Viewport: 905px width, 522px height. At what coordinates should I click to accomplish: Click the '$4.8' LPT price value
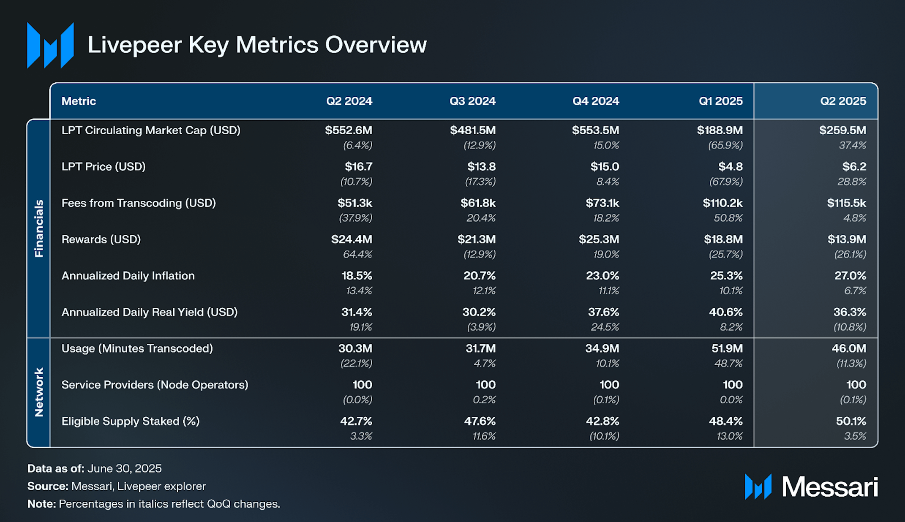(x=731, y=166)
